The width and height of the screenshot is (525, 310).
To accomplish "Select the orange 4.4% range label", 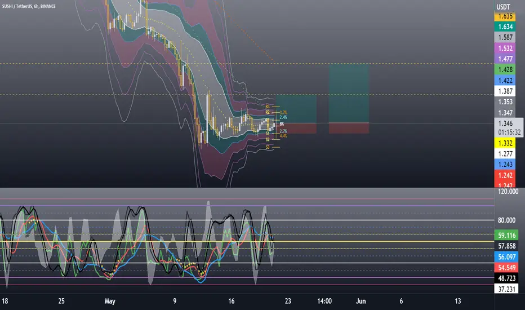I will (283, 136).
